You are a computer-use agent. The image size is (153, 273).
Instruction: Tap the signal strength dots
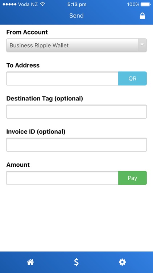(x=9, y=4)
